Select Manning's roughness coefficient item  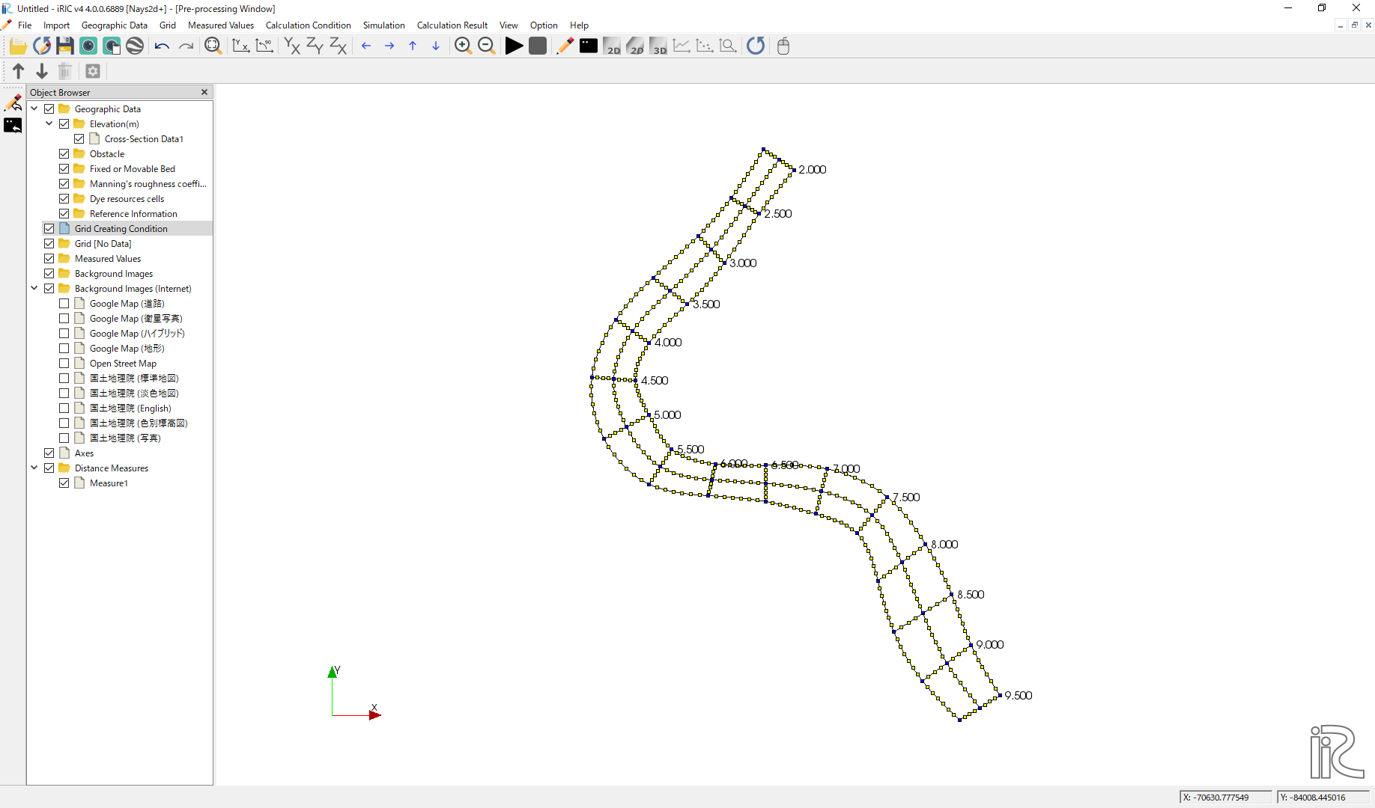tap(148, 184)
